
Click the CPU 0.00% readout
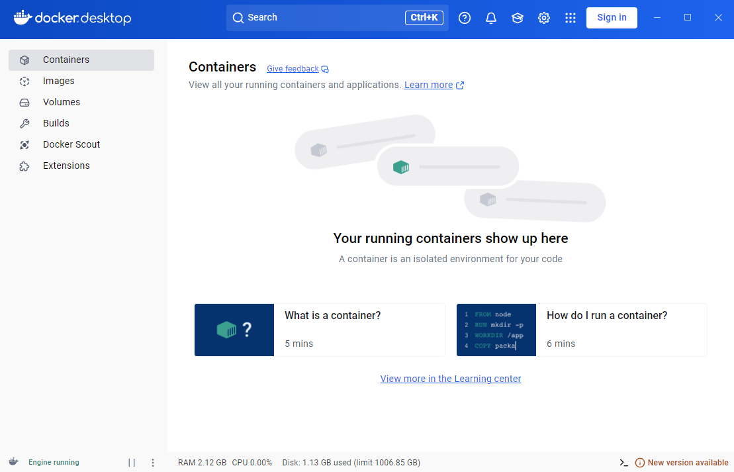(x=252, y=463)
